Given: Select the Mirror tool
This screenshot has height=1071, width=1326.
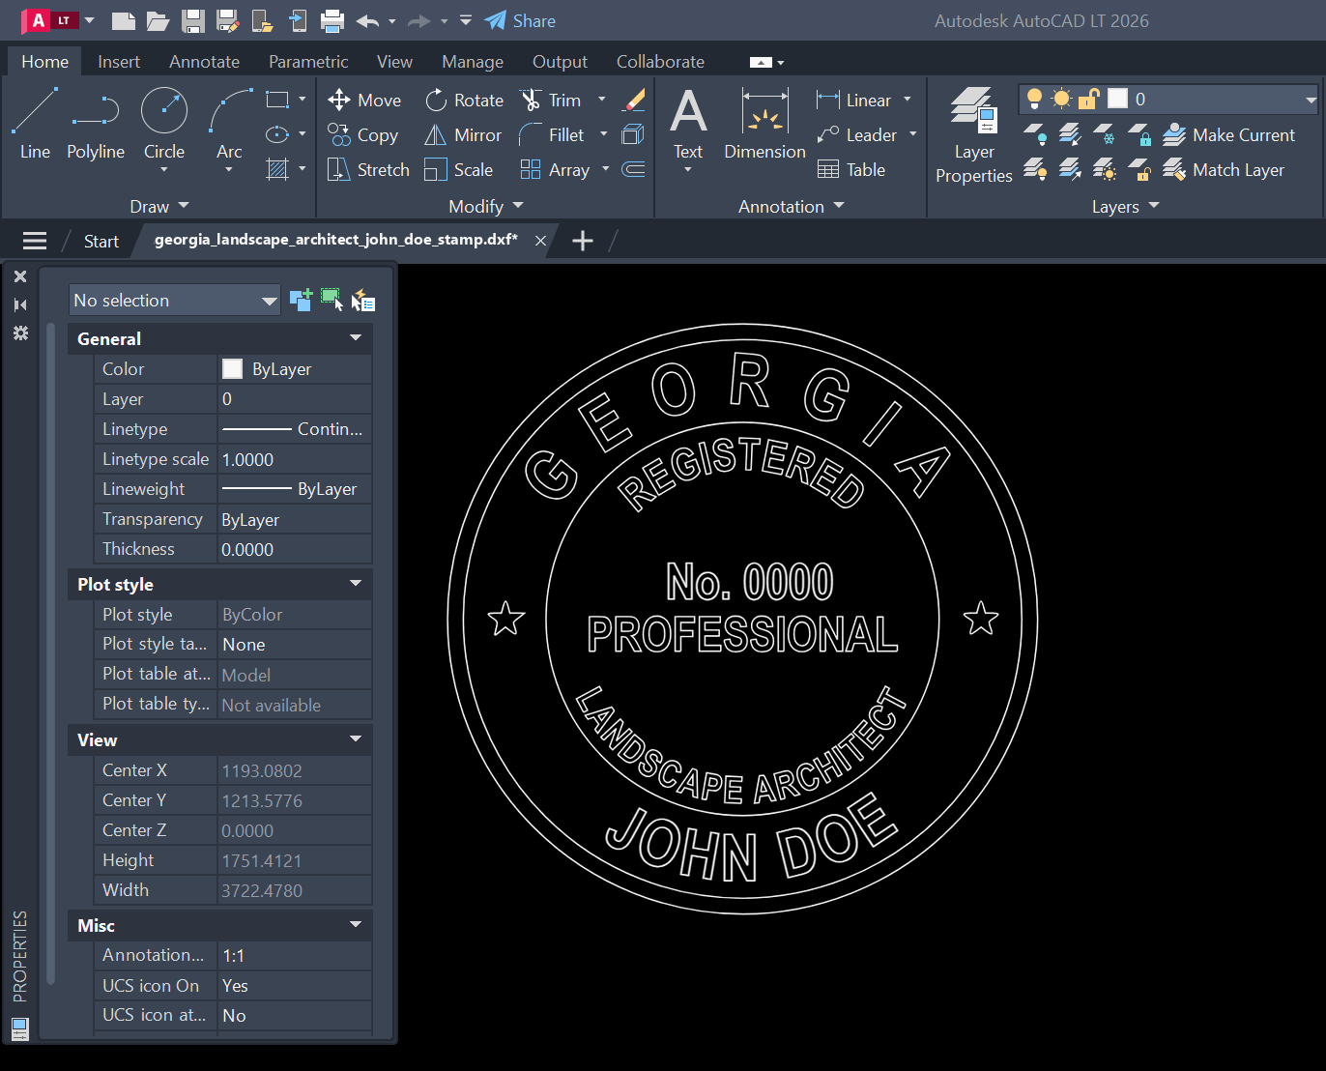Looking at the screenshot, I should point(464,134).
